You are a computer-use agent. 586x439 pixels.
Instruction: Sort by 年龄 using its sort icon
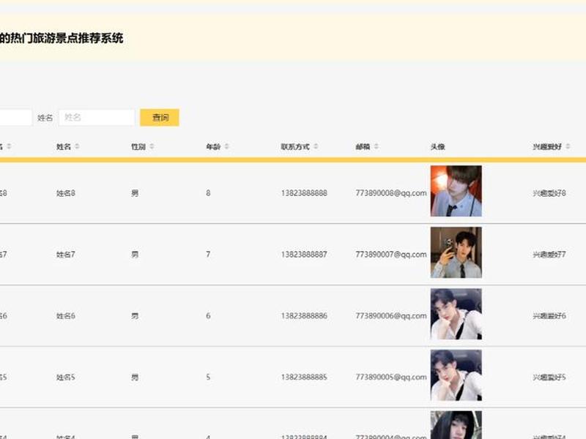226,146
